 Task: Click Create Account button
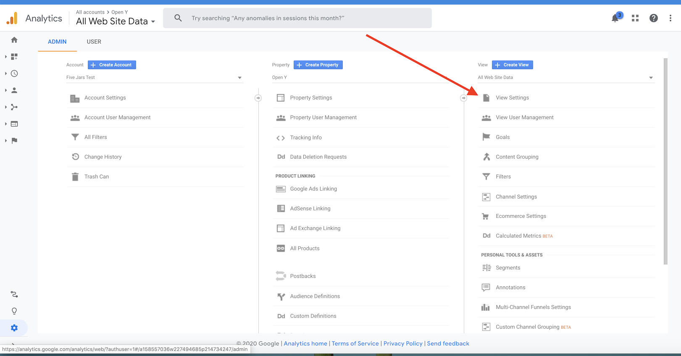coord(112,65)
